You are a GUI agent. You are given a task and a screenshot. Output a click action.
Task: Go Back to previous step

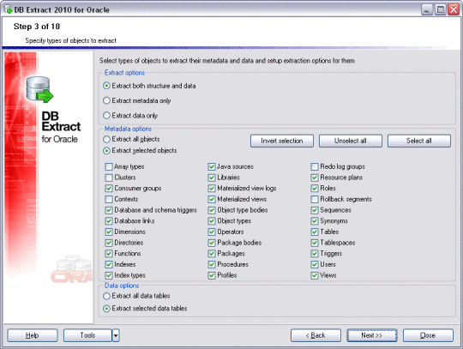[x=316, y=335]
